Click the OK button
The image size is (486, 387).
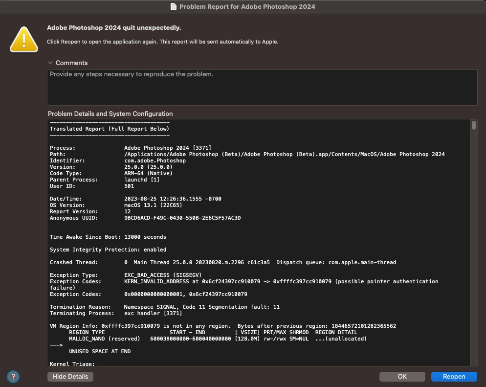click(402, 376)
